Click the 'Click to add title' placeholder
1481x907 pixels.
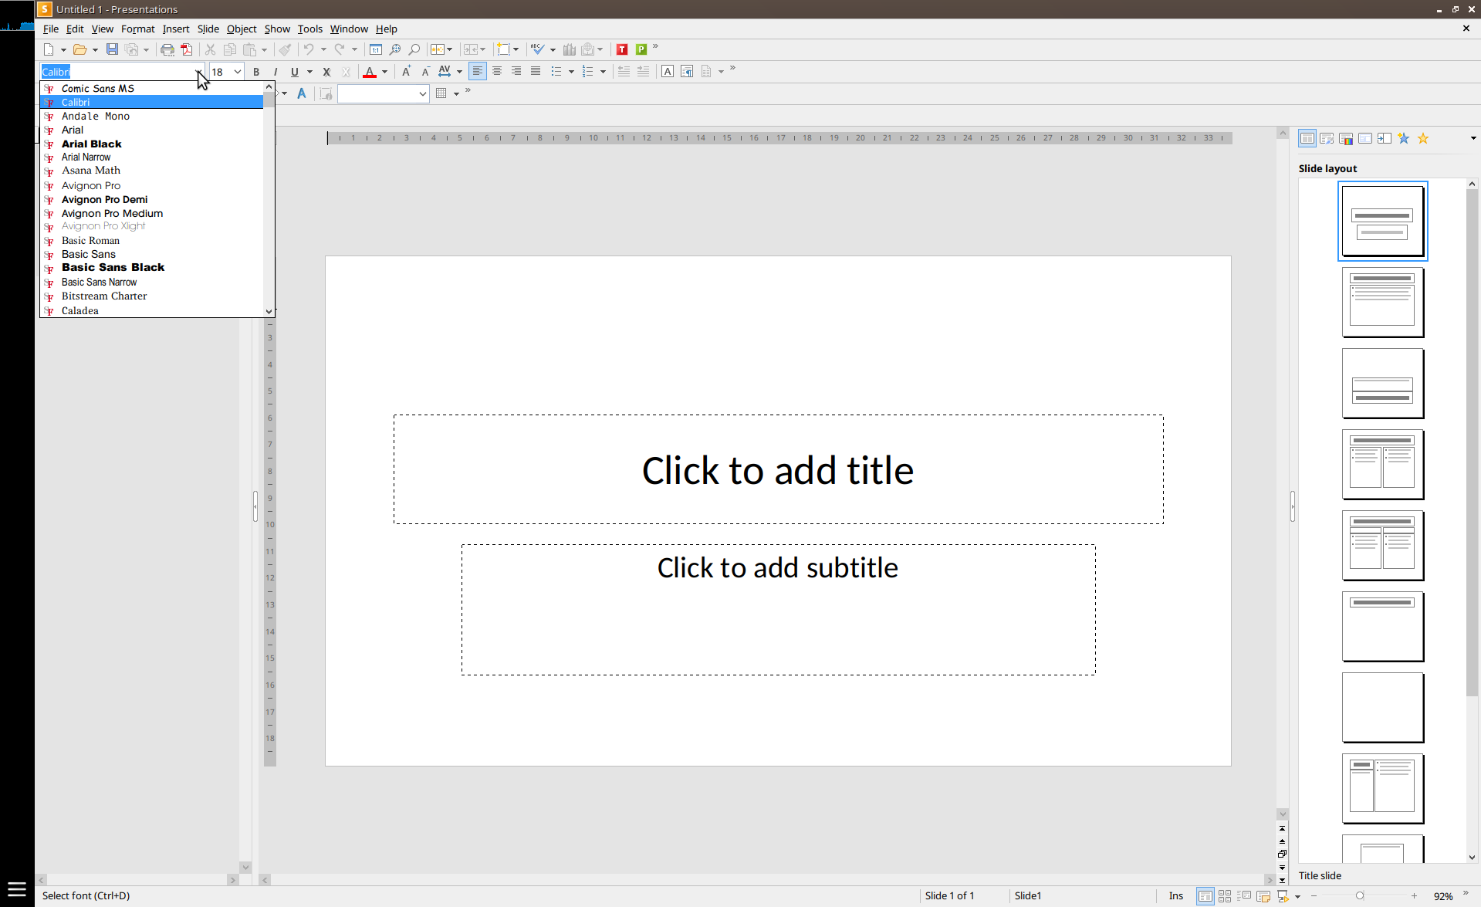[778, 470]
